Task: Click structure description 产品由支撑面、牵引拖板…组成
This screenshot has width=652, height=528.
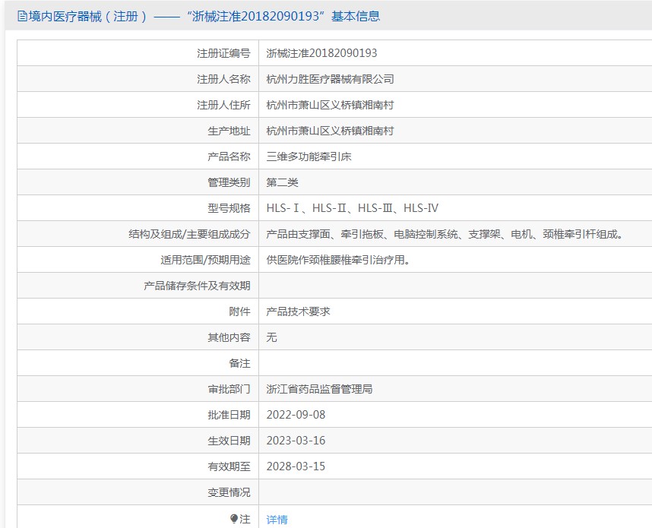Action: click(445, 234)
